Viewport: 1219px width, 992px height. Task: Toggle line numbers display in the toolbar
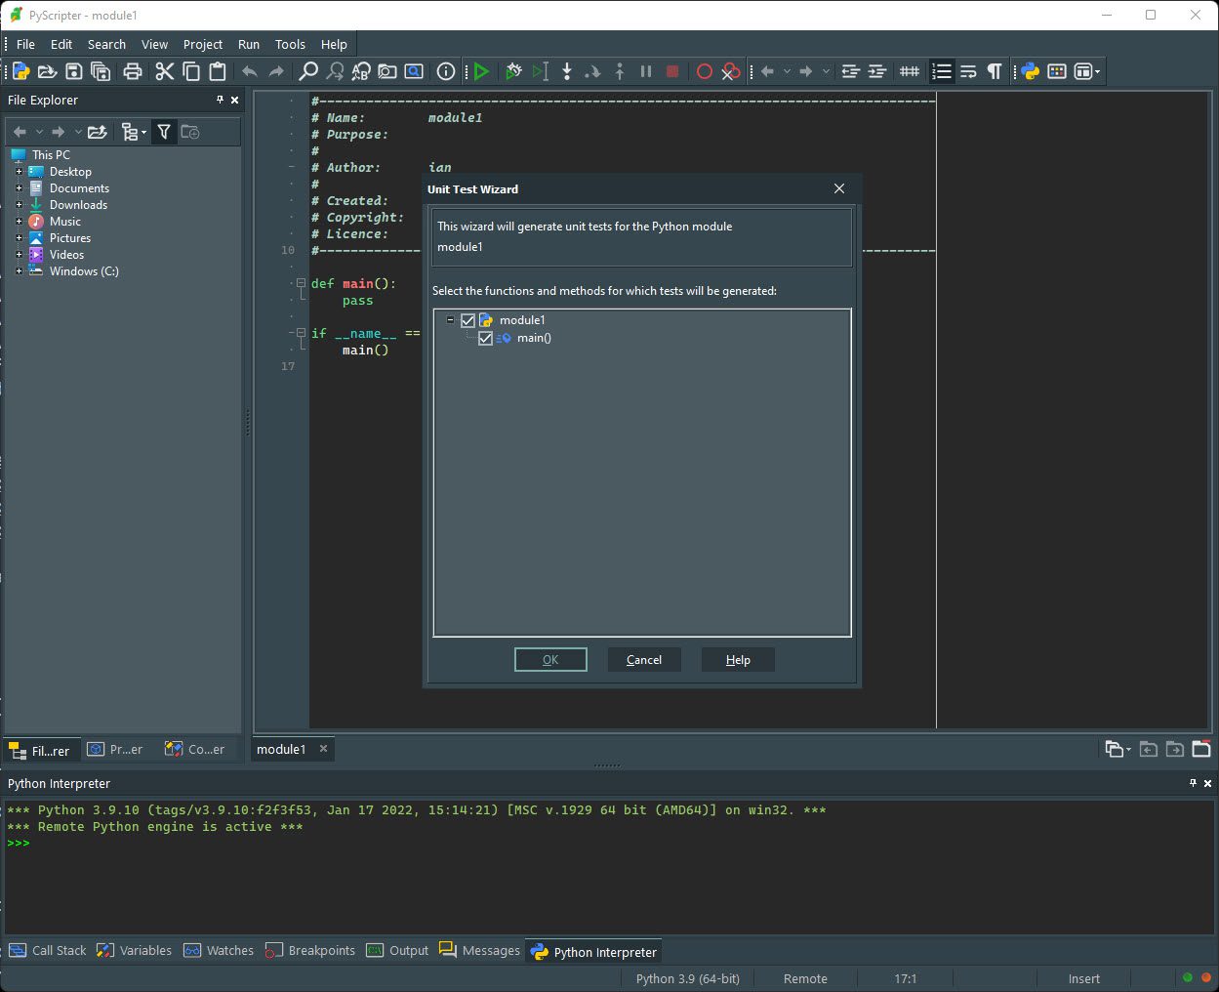coord(941,70)
